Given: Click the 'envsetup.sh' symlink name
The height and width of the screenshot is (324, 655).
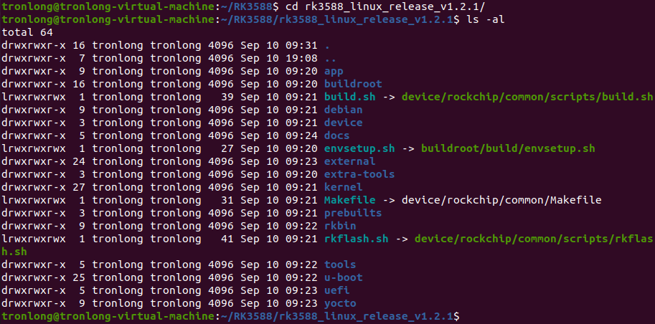Looking at the screenshot, I should [359, 148].
